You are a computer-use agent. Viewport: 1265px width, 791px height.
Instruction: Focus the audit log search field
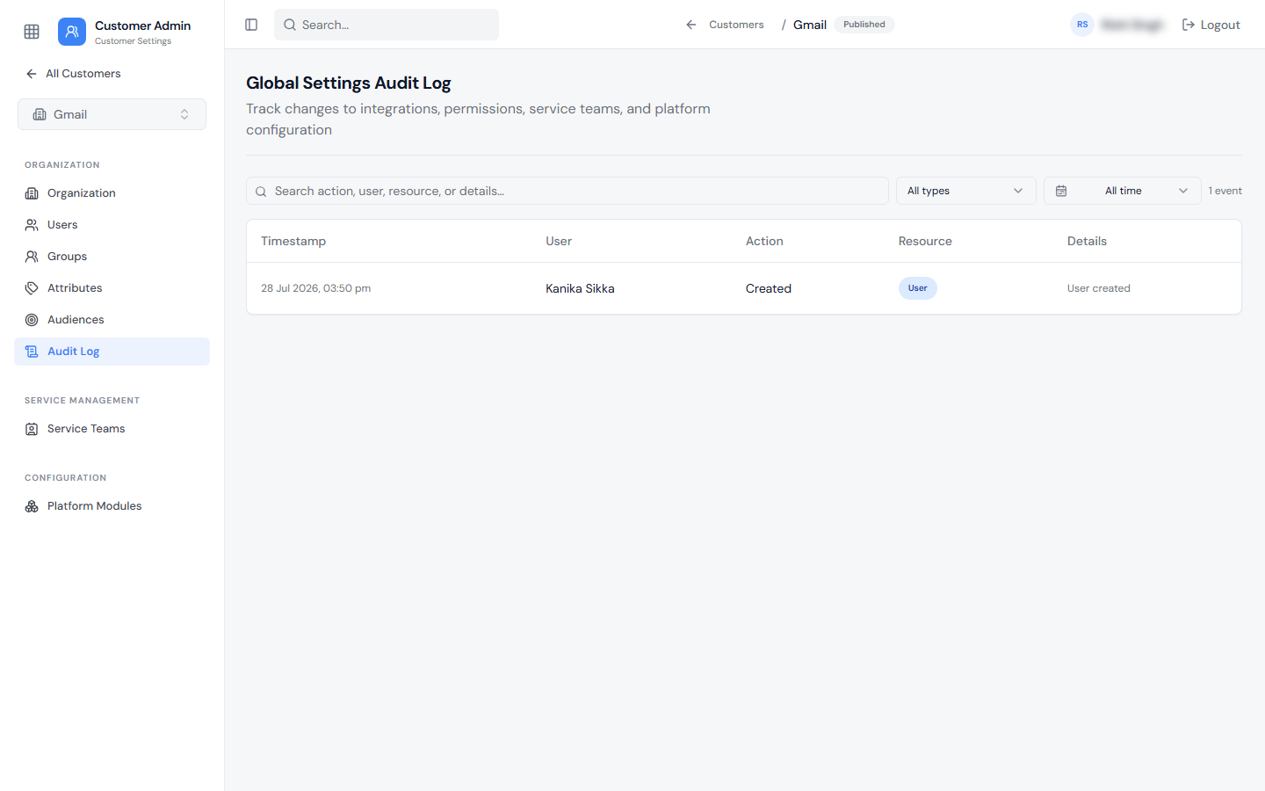point(567,191)
